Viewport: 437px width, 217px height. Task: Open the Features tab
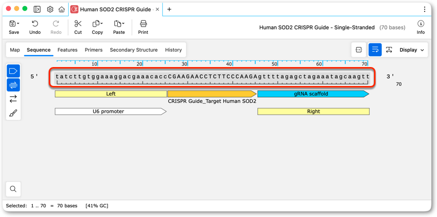tap(68, 50)
